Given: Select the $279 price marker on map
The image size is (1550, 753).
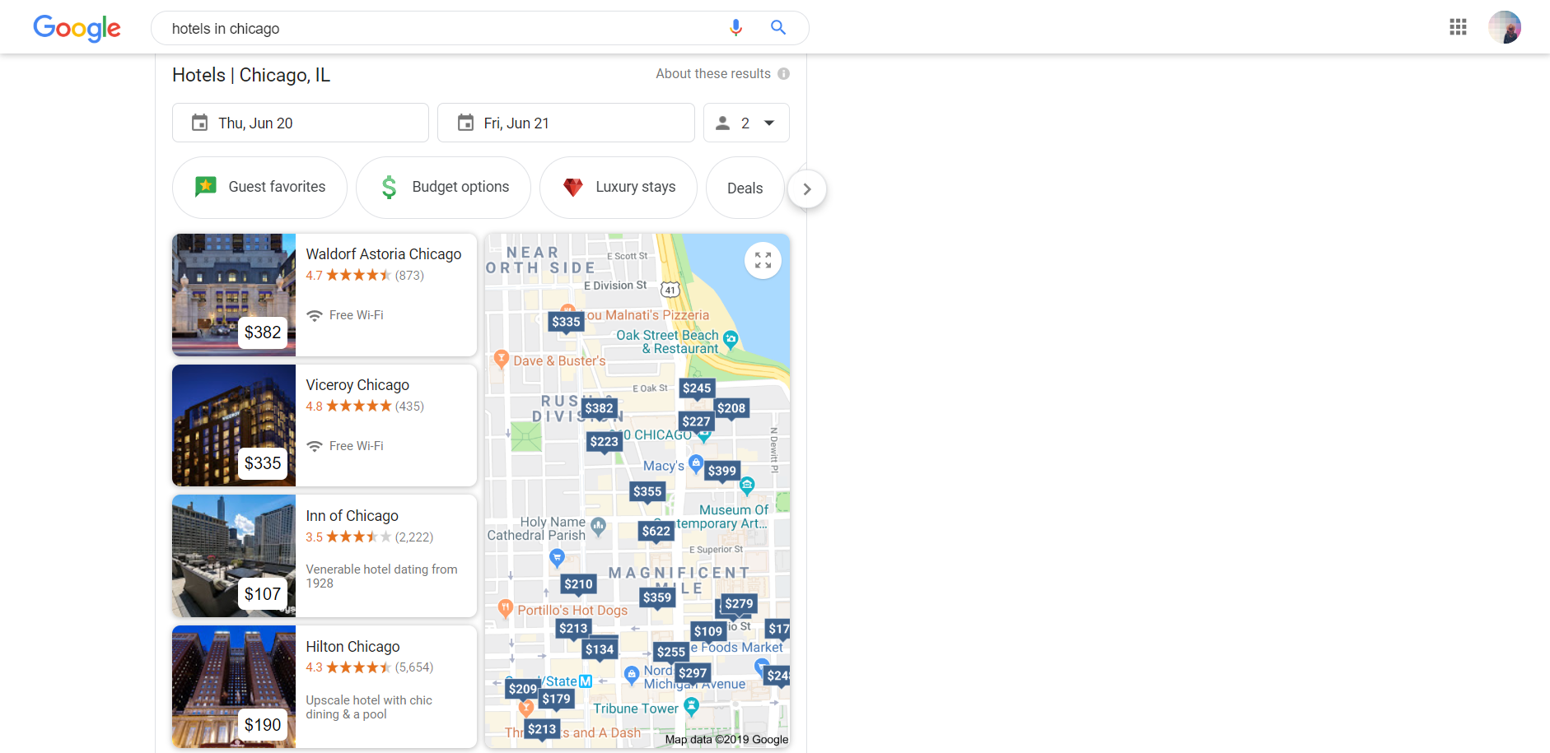Looking at the screenshot, I should (739, 604).
